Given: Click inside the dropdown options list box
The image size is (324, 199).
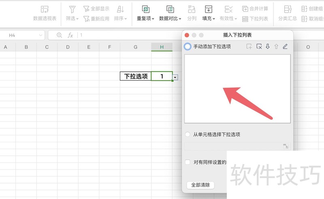Looking at the screenshot, I should click(x=237, y=89).
